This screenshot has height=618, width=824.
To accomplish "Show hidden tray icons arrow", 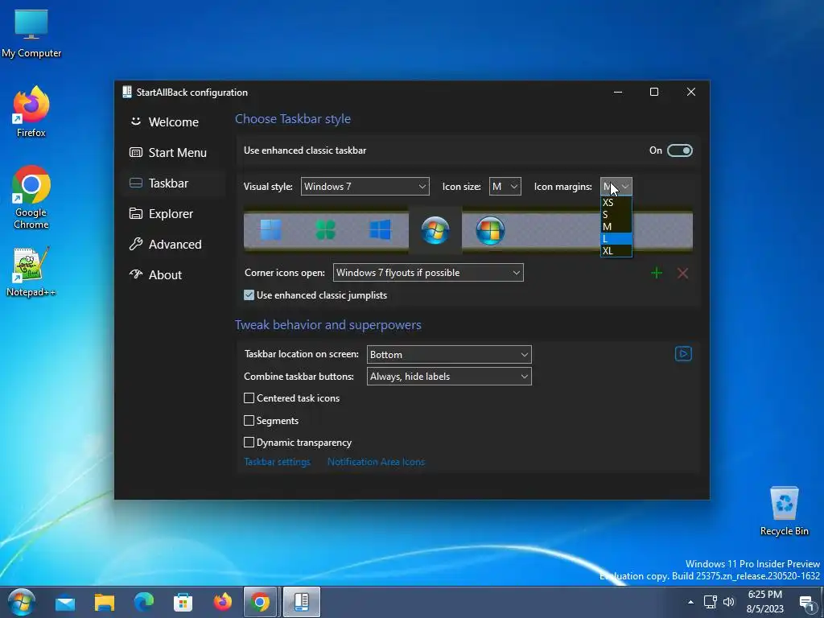I will click(x=690, y=602).
